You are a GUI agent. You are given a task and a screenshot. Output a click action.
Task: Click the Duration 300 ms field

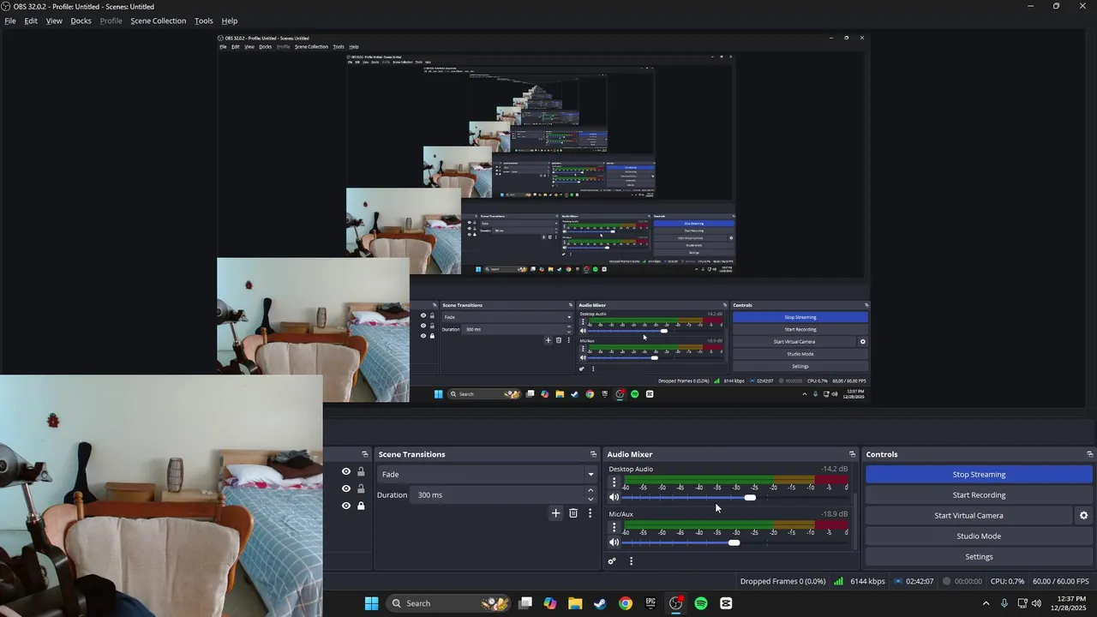(x=498, y=494)
